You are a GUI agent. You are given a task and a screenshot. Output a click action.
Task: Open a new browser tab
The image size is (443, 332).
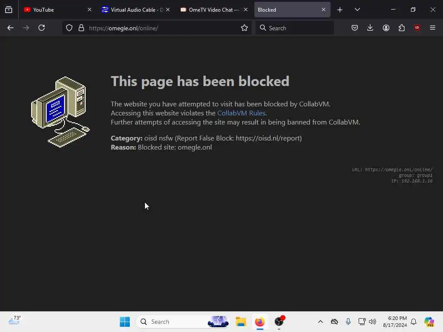click(340, 10)
